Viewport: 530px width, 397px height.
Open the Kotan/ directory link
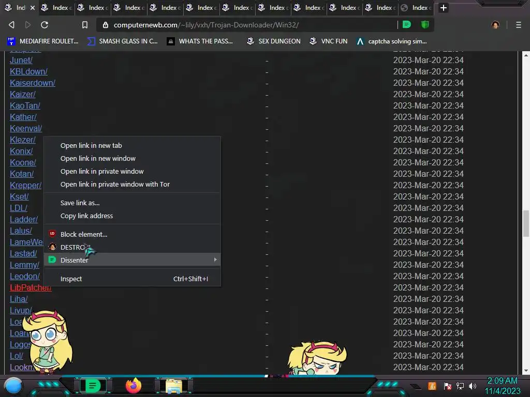coord(22,174)
